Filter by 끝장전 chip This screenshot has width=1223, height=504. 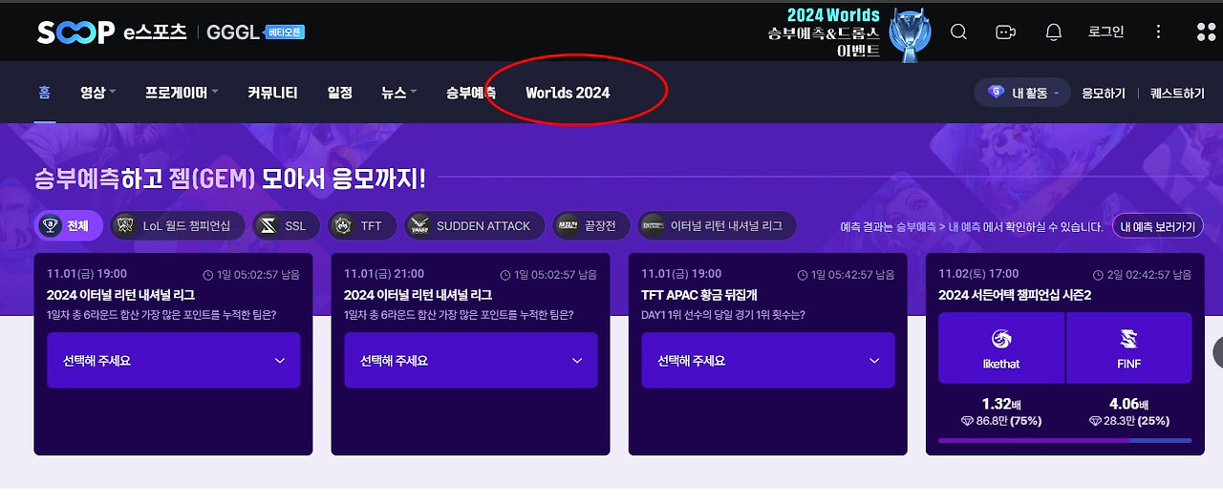(x=591, y=226)
